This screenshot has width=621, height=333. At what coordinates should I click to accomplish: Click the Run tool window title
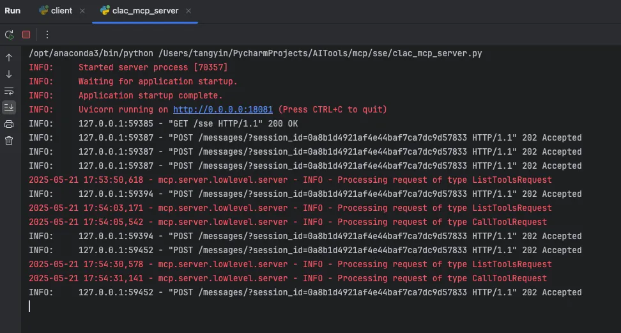coord(13,11)
